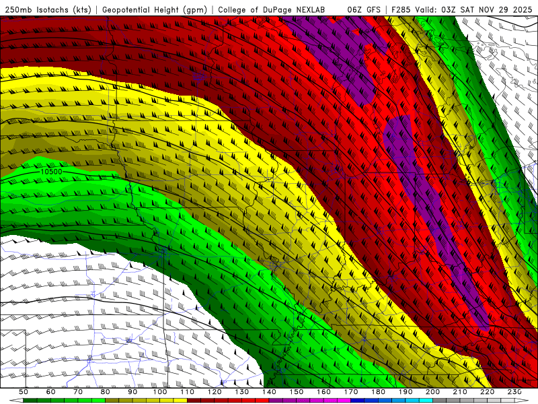Pick the dark gray swatch starting at 200
The height and width of the screenshot is (404, 538).
coord(439,400)
